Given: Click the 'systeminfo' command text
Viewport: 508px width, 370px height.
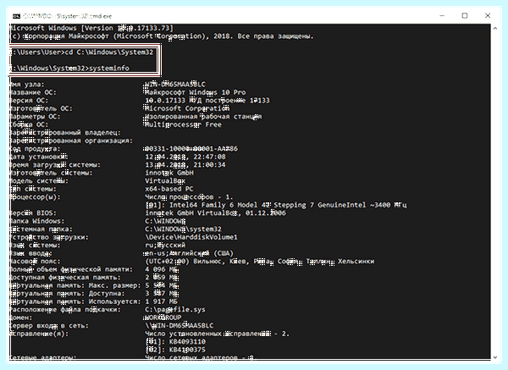Looking at the screenshot, I should coord(109,68).
